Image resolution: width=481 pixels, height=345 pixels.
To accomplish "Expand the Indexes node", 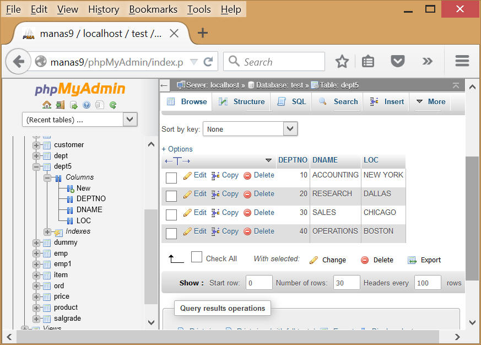I will coord(47,231).
